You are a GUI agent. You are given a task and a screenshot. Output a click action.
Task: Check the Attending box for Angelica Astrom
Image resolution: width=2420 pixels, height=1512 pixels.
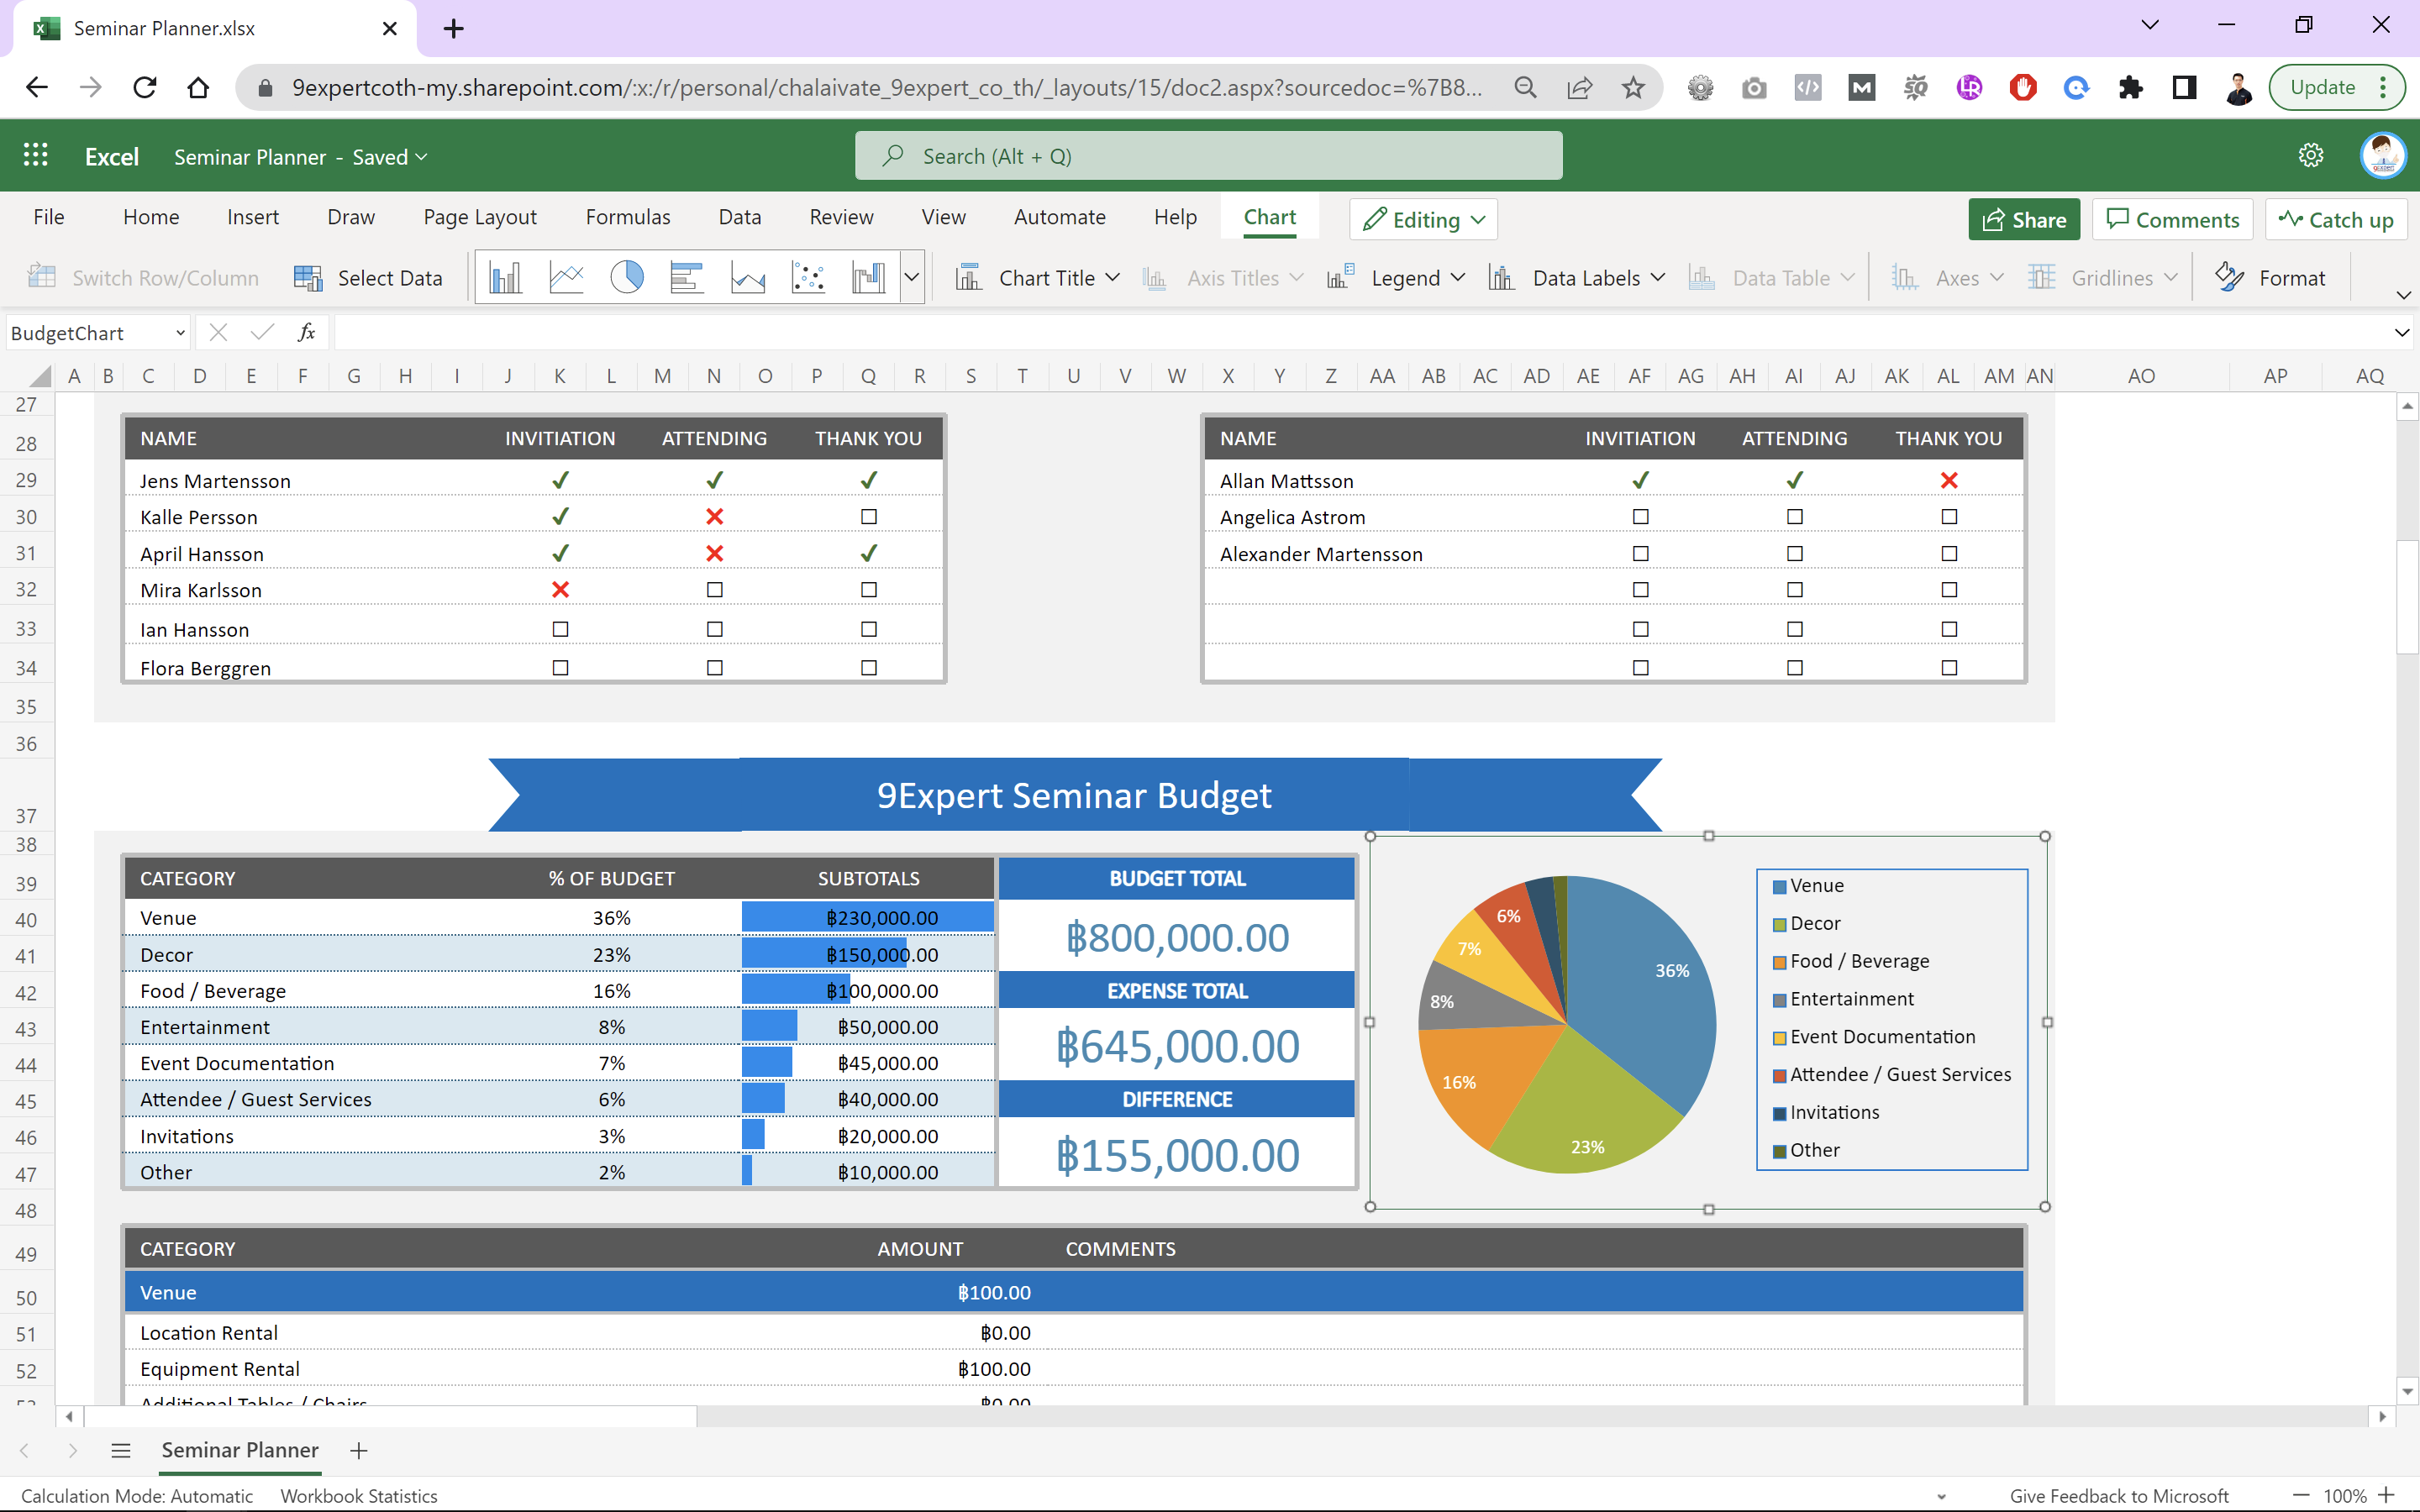pyautogui.click(x=1793, y=516)
